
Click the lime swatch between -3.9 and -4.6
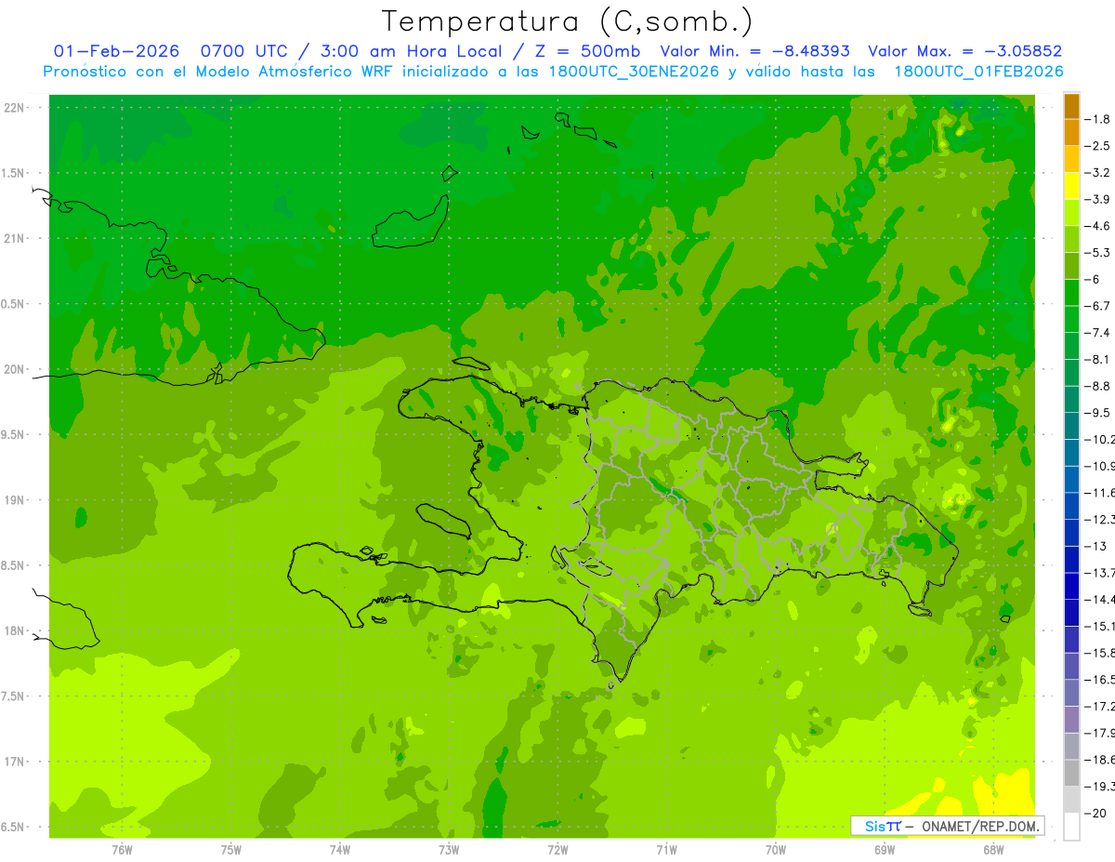click(x=1071, y=213)
